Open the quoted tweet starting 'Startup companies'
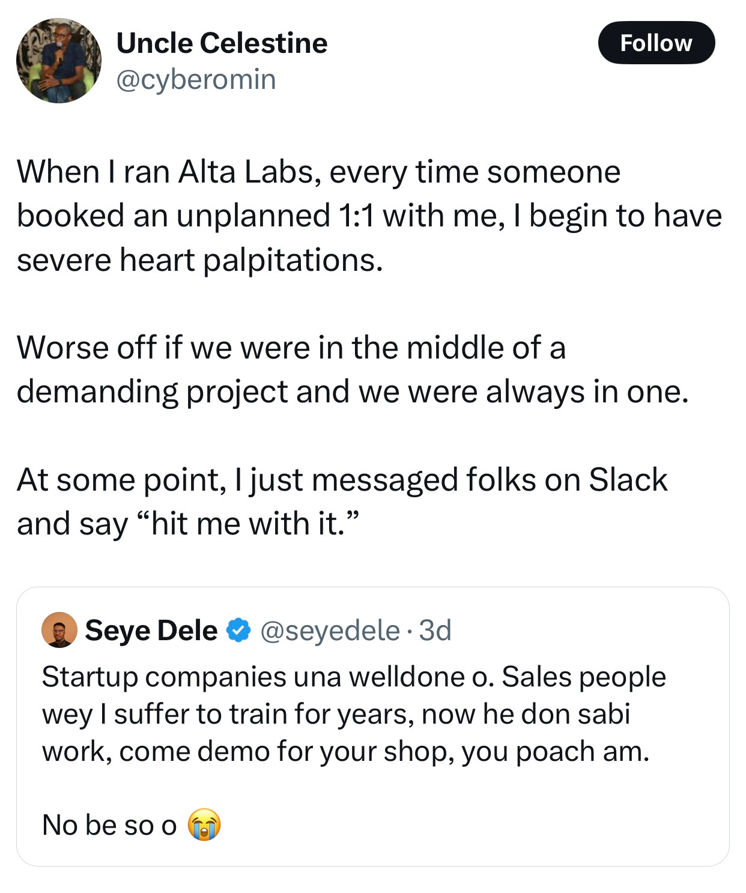The height and width of the screenshot is (893, 746). (x=372, y=726)
